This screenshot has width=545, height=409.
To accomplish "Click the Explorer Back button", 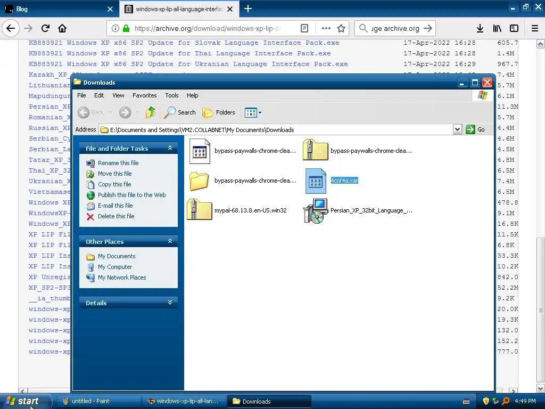I will click(x=91, y=112).
